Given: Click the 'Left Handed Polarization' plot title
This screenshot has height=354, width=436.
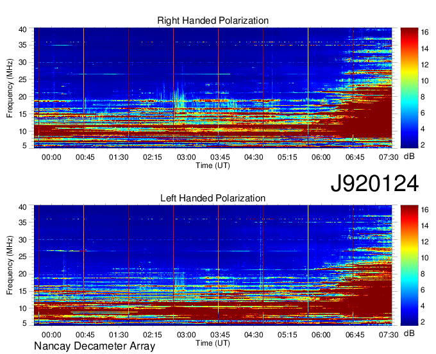Looking at the screenshot, I should point(213,198).
